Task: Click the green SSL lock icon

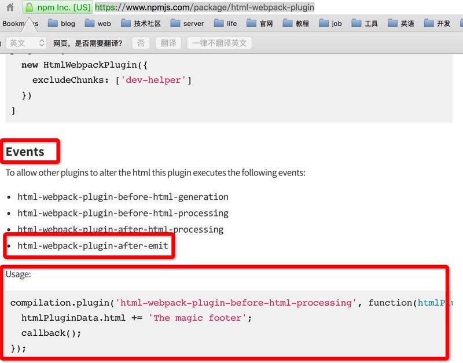Action: (x=30, y=8)
